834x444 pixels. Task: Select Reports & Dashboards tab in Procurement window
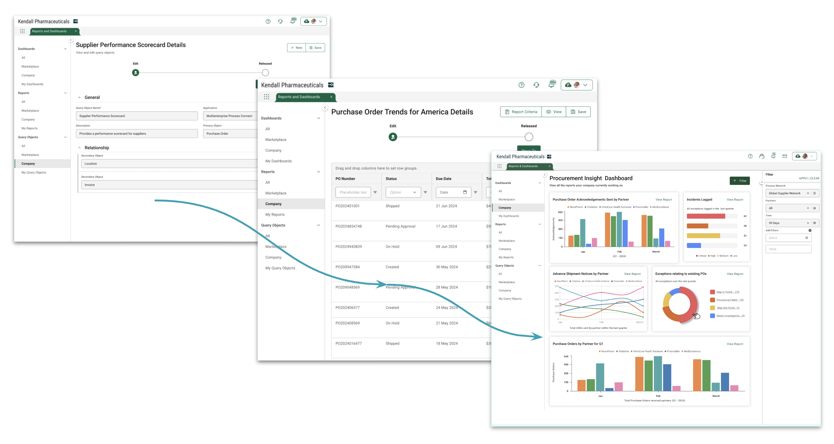click(x=523, y=166)
